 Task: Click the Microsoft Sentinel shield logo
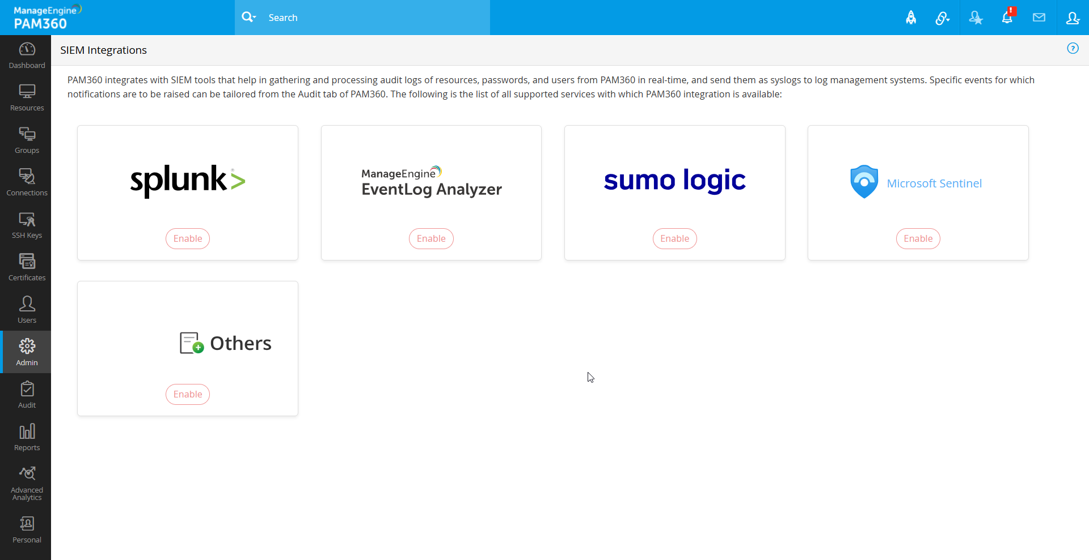pyautogui.click(x=864, y=182)
